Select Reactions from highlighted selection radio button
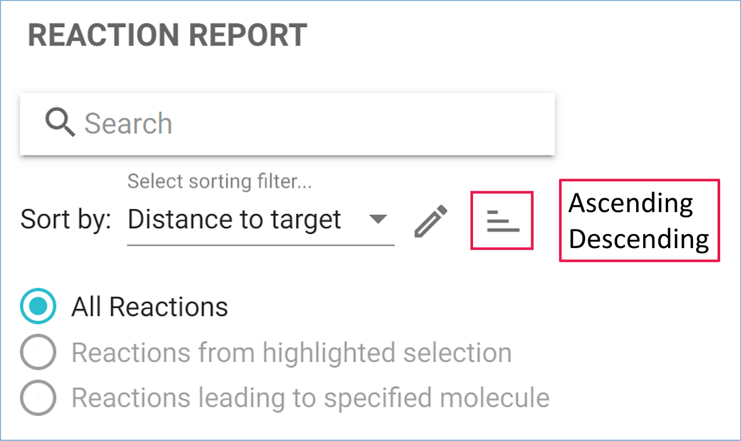Image resolution: width=741 pixels, height=441 pixels. 38,352
